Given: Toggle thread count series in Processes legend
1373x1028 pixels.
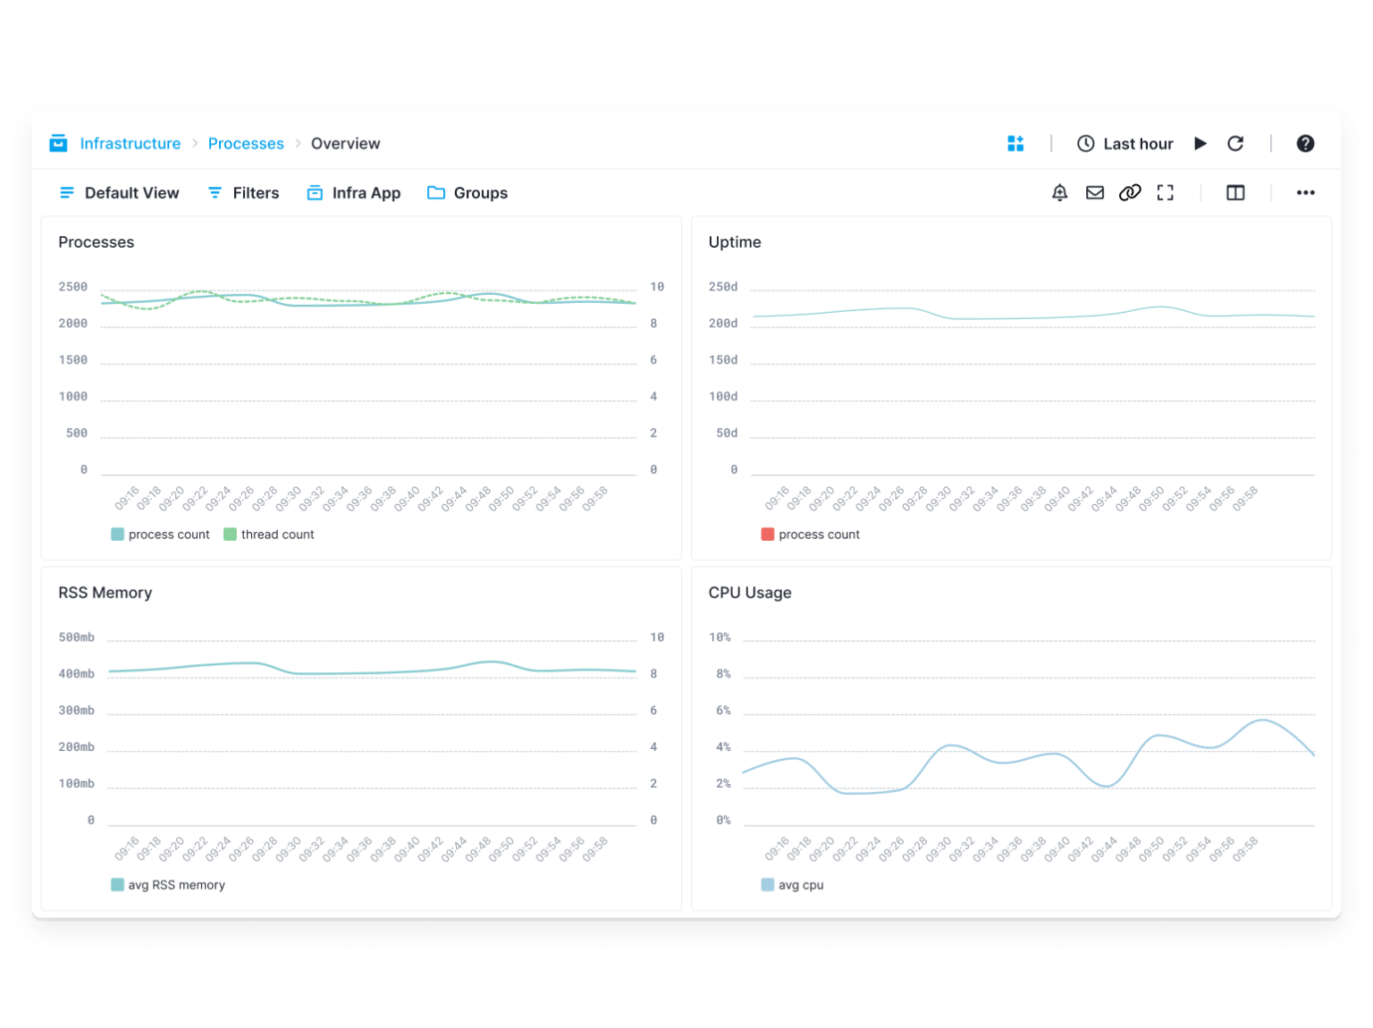Looking at the screenshot, I should pos(269,535).
